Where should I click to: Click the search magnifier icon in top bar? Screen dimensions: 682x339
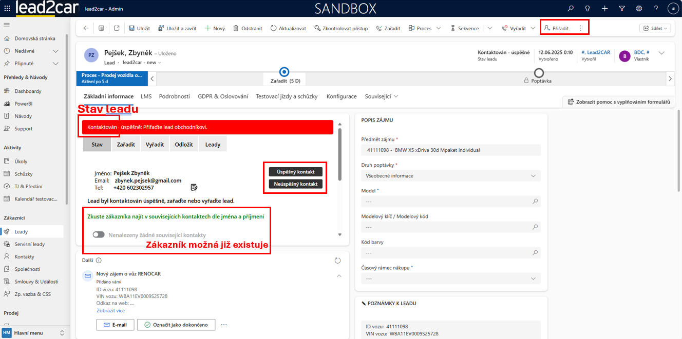(571, 9)
